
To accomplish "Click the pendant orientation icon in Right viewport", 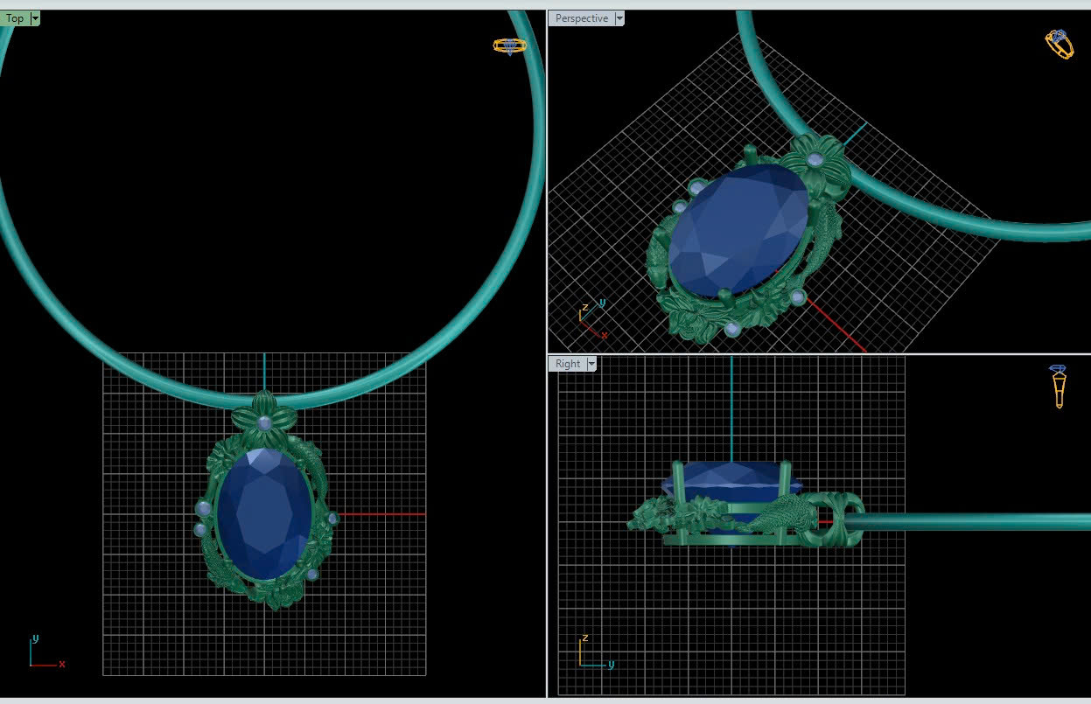I will point(1059,387).
